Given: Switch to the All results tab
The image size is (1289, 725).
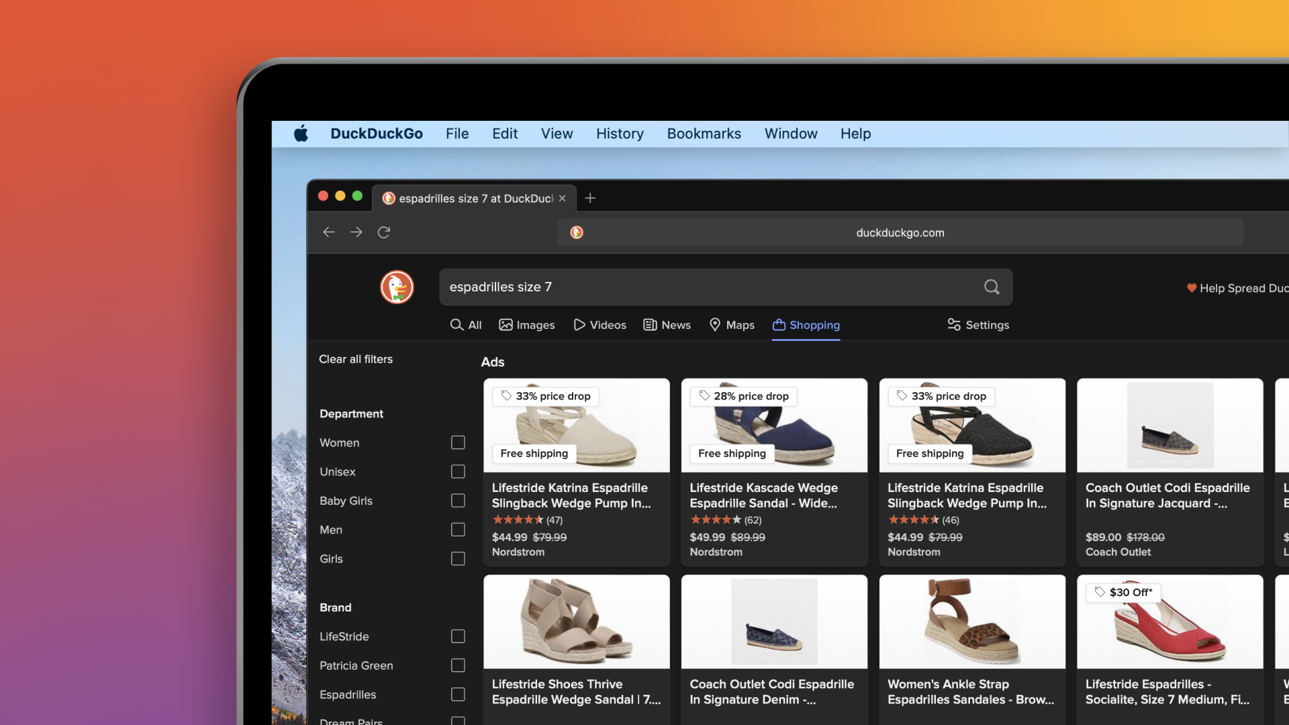Looking at the screenshot, I should 466,325.
